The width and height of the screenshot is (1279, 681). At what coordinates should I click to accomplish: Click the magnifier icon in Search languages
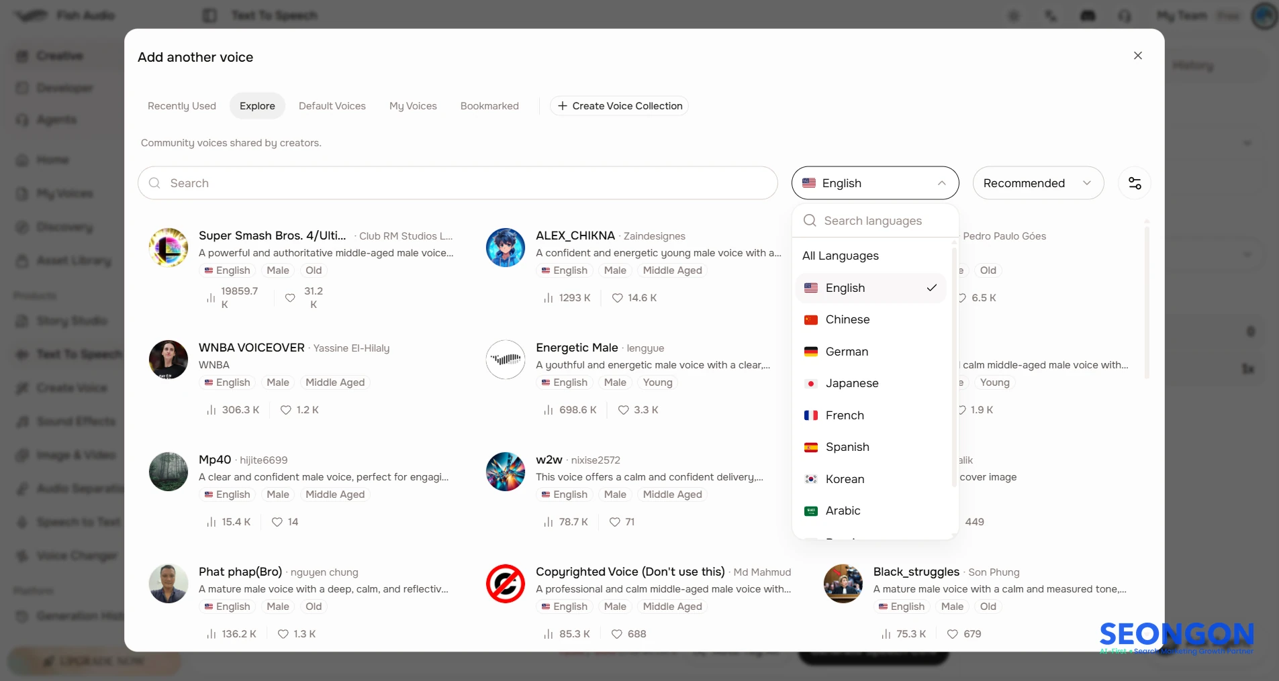click(x=810, y=221)
